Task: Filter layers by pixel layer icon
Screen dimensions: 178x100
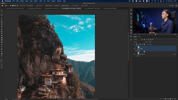Action: point(142,39)
